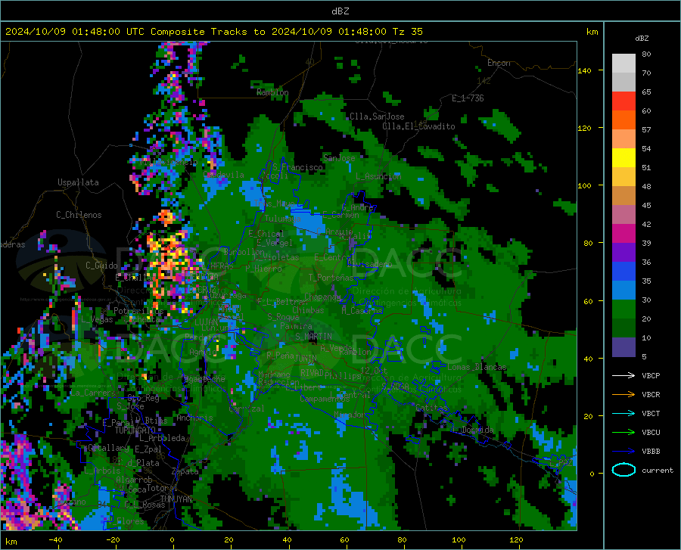Click the cyan 'current' ellipse symbol
681x550 pixels.
[x=623, y=470]
